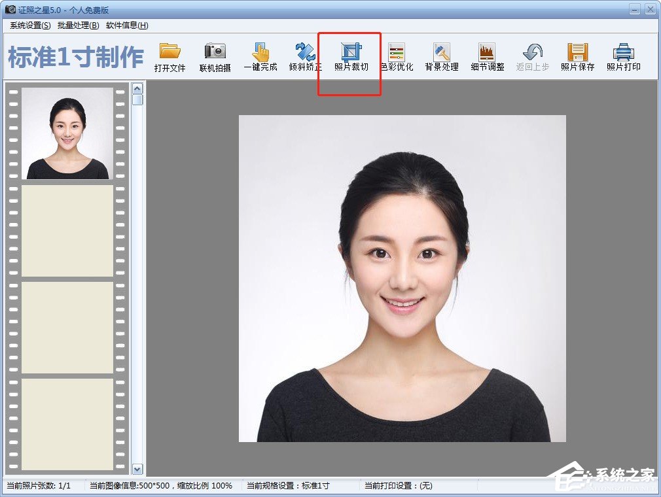Open the 软件信息(H) menu
The image size is (661, 497).
127,26
